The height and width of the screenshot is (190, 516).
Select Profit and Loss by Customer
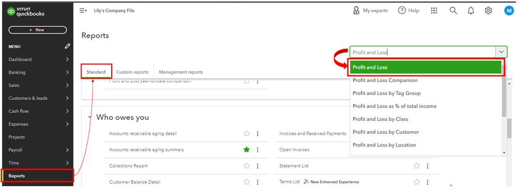pos(386,132)
